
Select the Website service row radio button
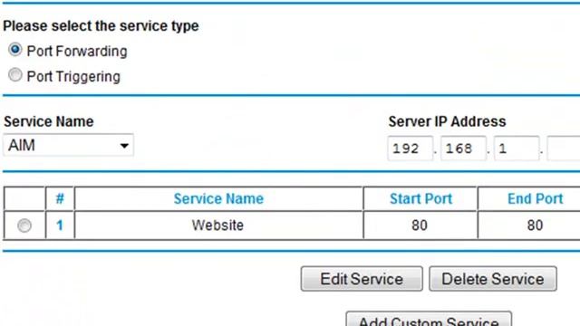[24, 225]
